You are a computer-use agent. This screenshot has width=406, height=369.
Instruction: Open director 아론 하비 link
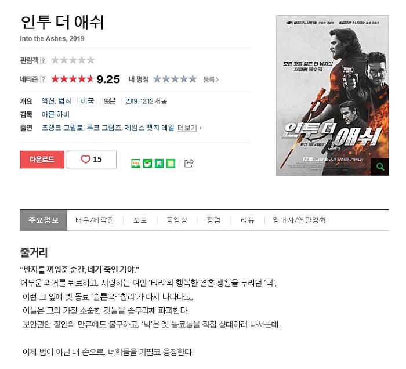[56, 114]
